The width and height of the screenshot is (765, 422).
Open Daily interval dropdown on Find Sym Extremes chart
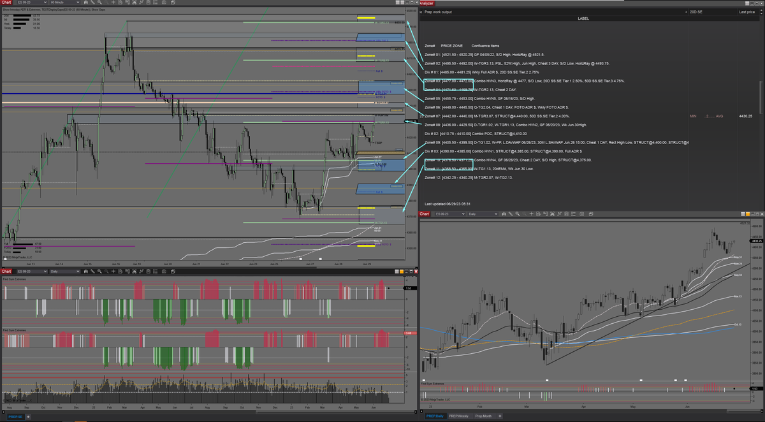[x=64, y=271]
